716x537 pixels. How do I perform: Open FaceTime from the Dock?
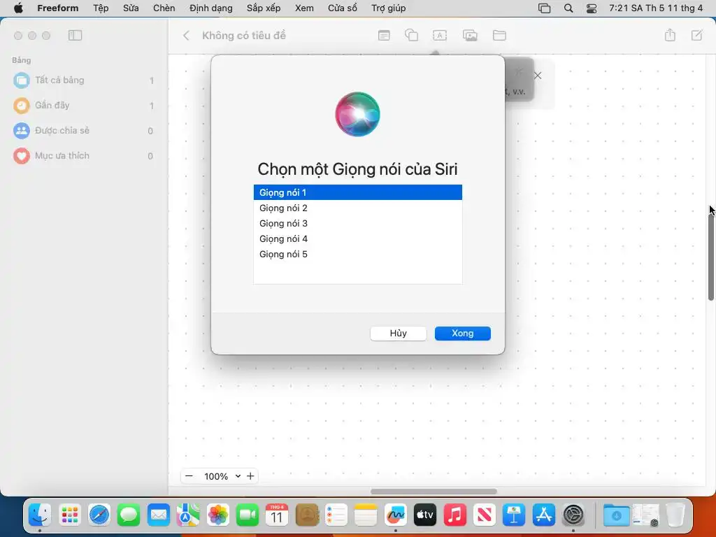tap(248, 515)
